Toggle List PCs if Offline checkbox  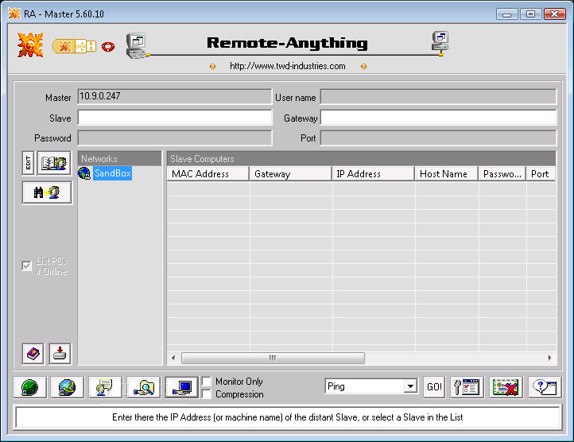click(x=27, y=266)
